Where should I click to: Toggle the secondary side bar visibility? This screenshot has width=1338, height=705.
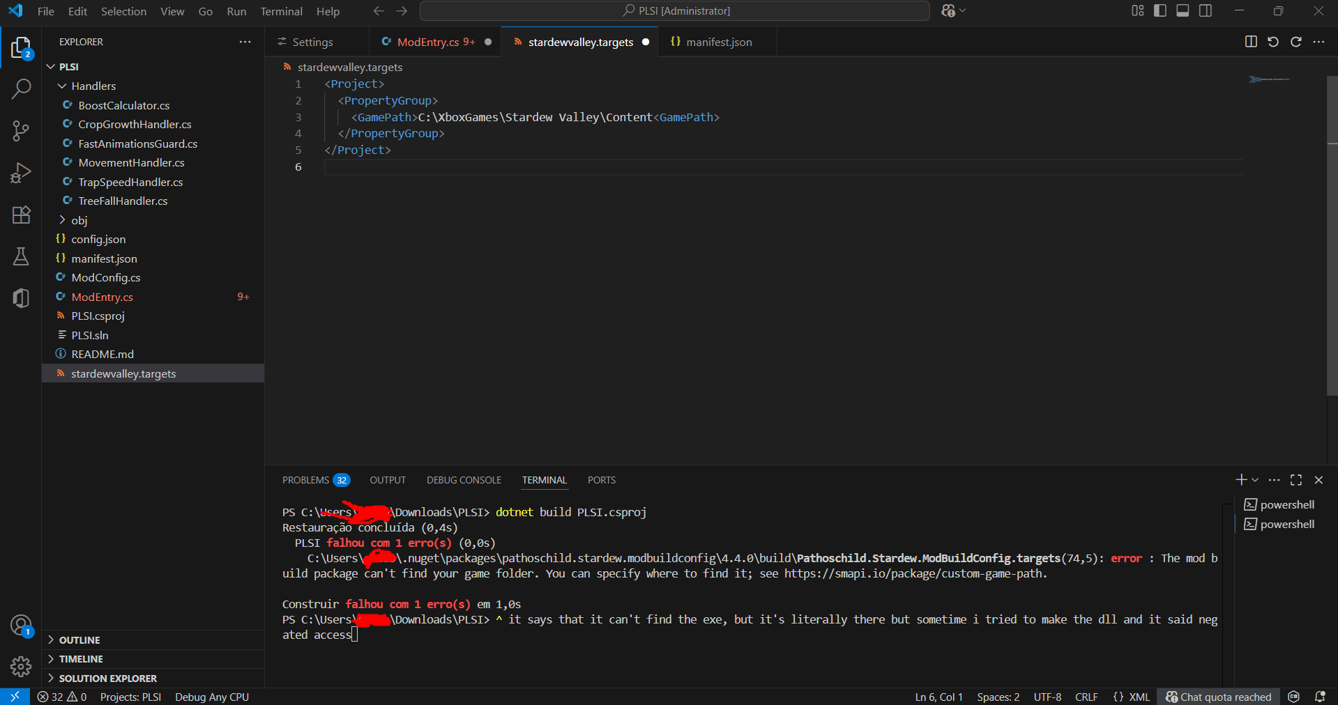(1206, 10)
